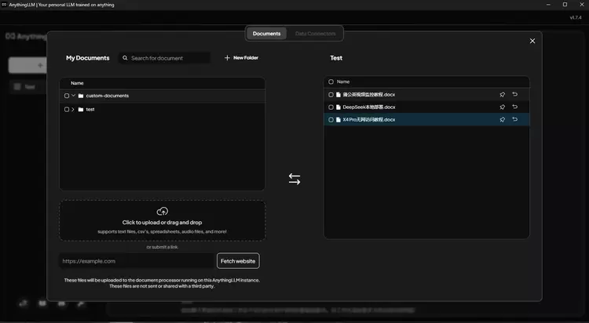589x323 pixels.
Task: Close the documents dialog with the X icon
Action: click(x=532, y=41)
